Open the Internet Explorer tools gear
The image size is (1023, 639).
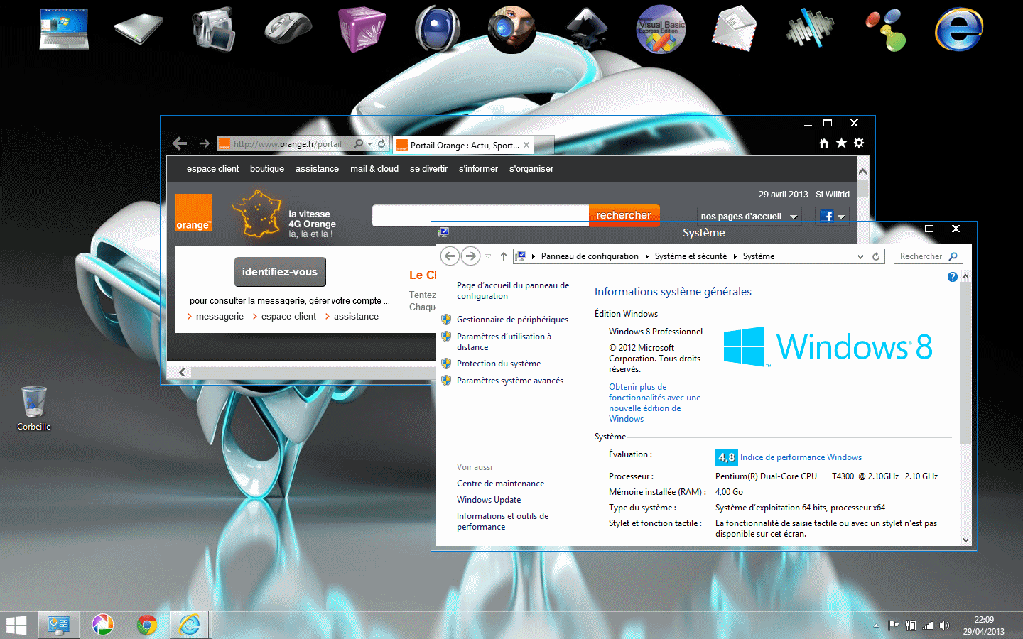pos(859,143)
